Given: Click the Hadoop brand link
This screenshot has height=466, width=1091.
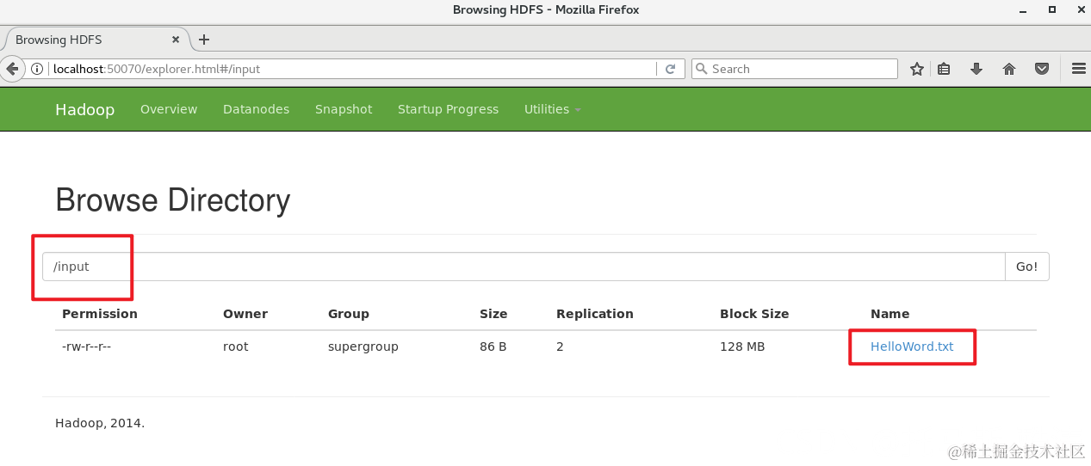Looking at the screenshot, I should point(84,109).
